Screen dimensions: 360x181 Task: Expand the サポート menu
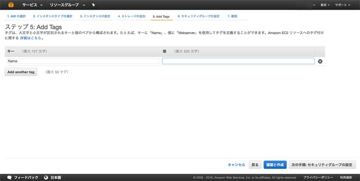point(342,5)
